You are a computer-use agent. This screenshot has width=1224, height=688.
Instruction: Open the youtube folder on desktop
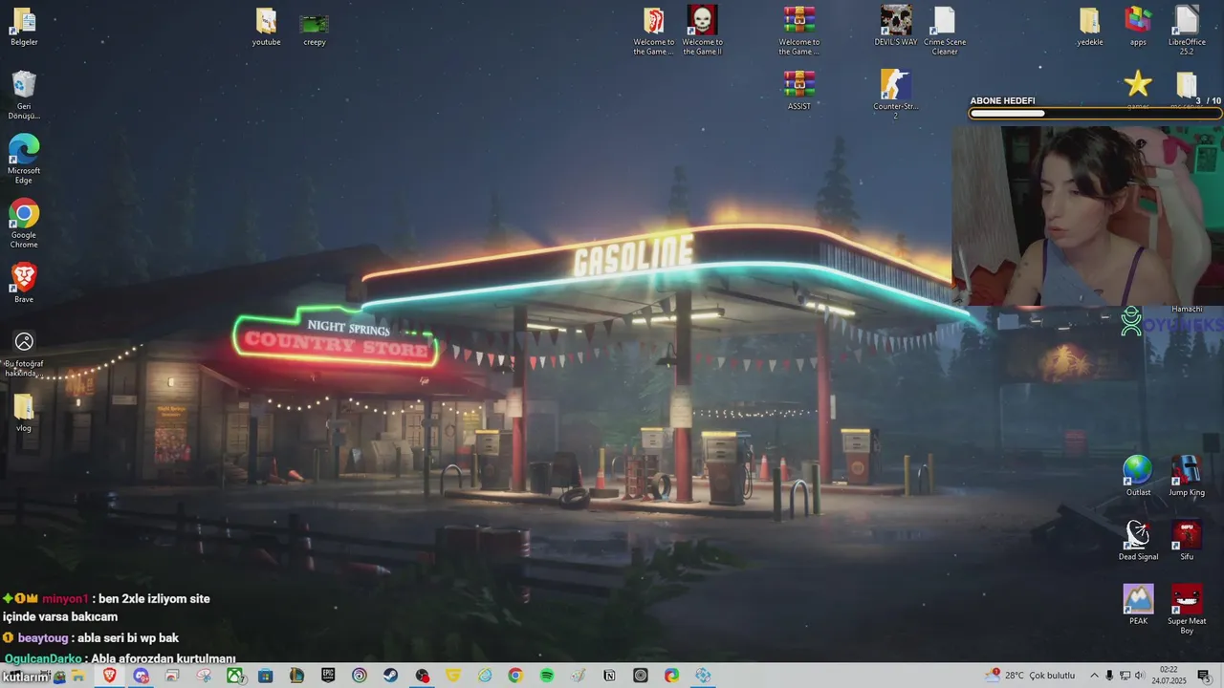[266, 27]
